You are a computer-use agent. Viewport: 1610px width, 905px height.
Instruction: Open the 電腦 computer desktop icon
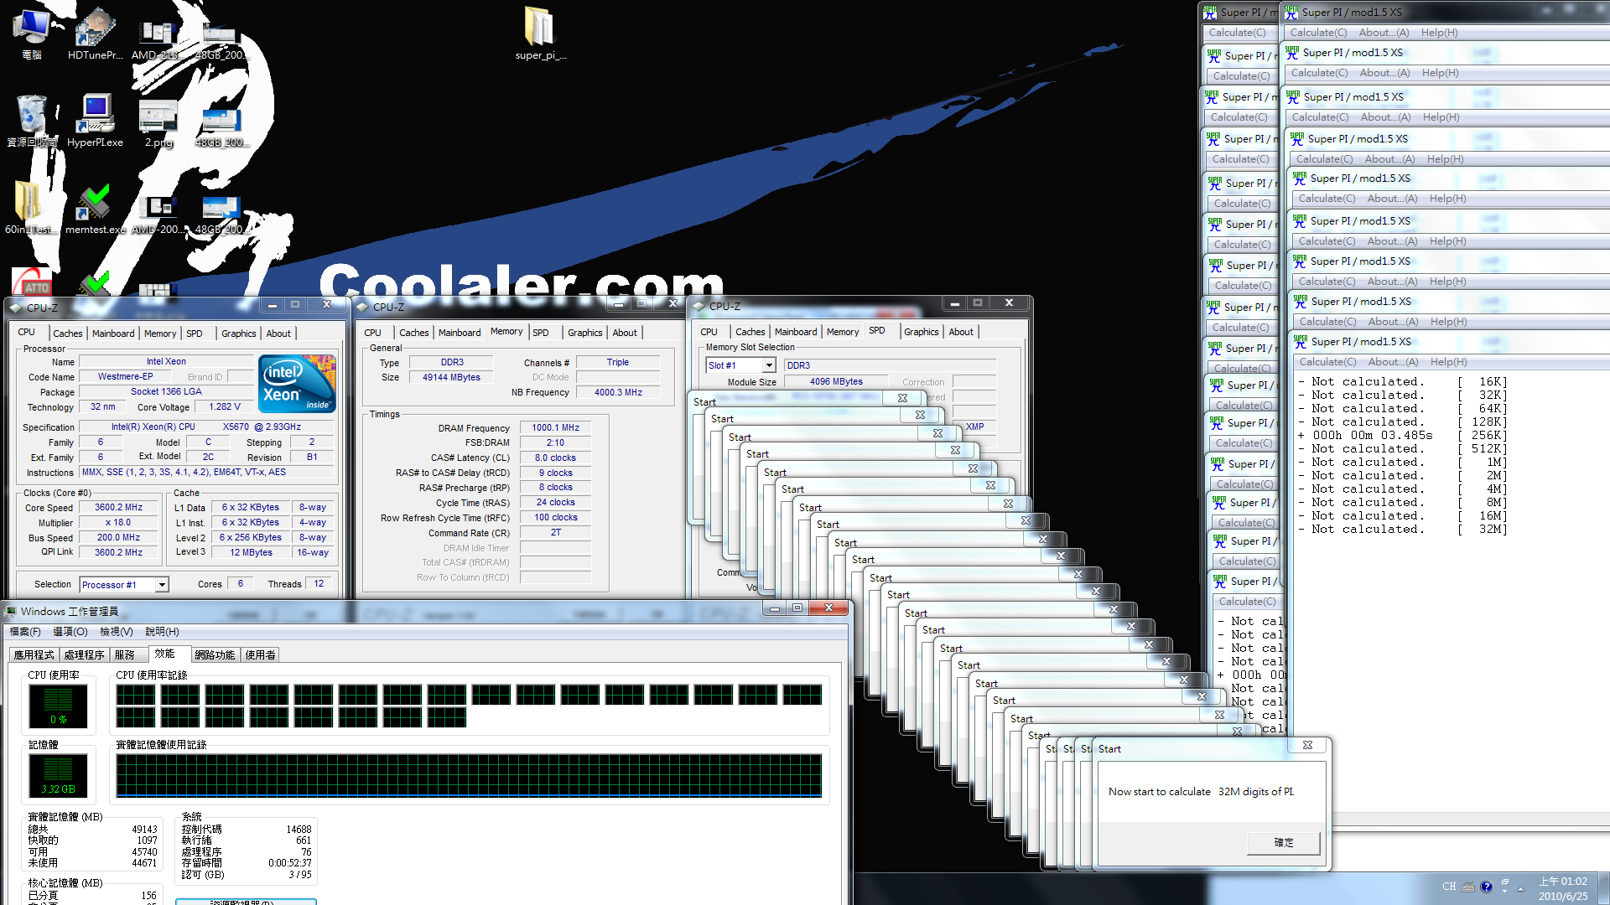point(31,34)
